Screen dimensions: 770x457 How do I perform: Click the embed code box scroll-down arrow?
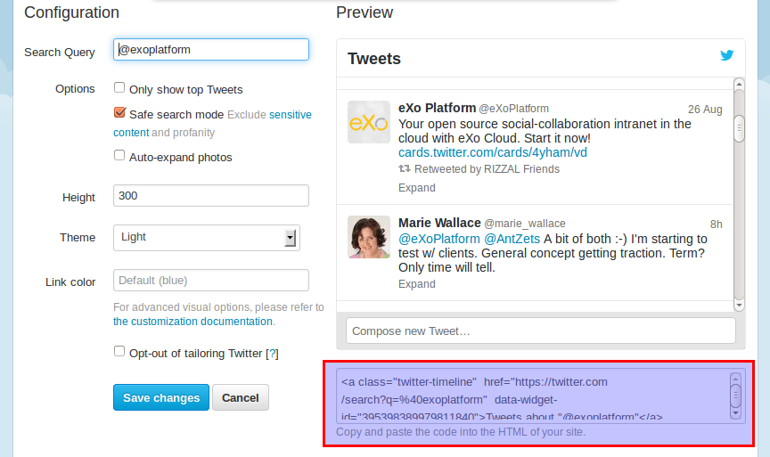735,413
